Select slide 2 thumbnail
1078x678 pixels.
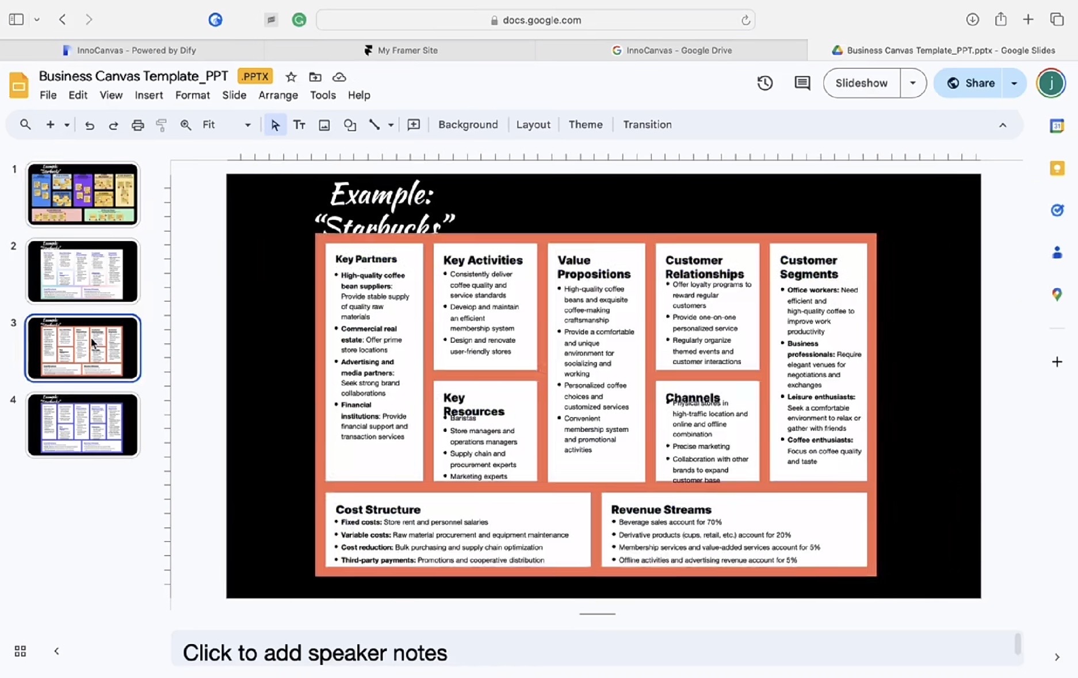[x=83, y=271]
